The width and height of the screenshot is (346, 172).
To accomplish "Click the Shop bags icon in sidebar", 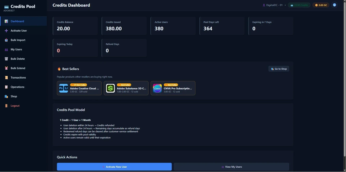I will (6, 96).
